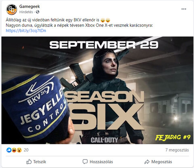This screenshot has width=194, height=168.
Task: Open the three-dot post options menu
Action: [x=184, y=9]
